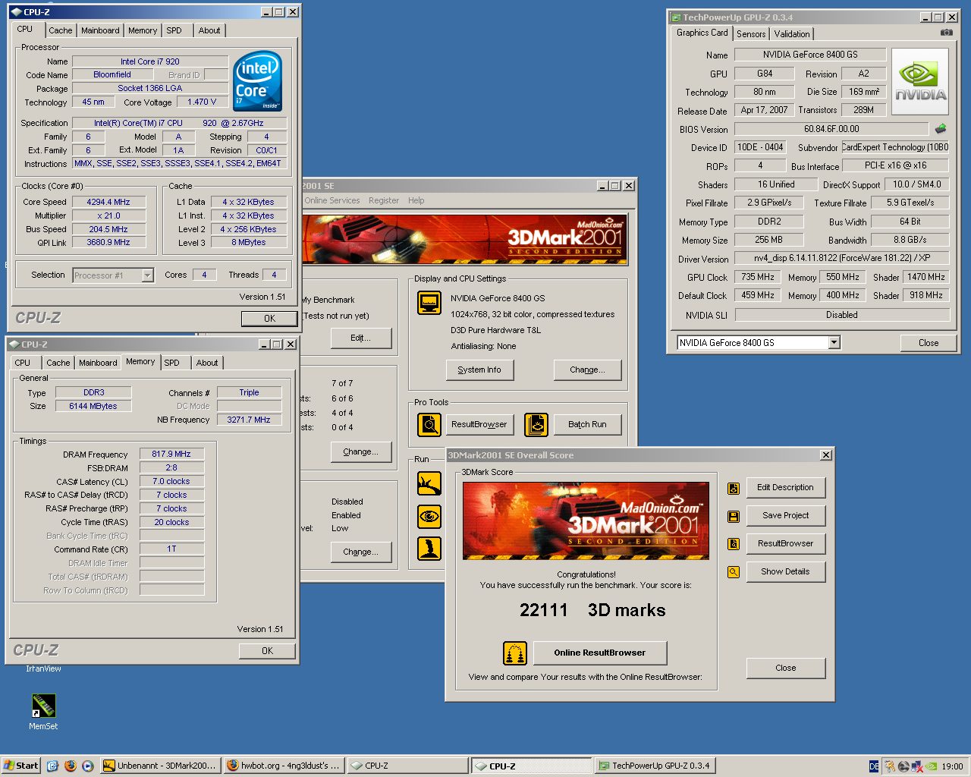Click Change button beside Disabled Enabled Low options
The height and width of the screenshot is (777, 971).
pos(361,552)
